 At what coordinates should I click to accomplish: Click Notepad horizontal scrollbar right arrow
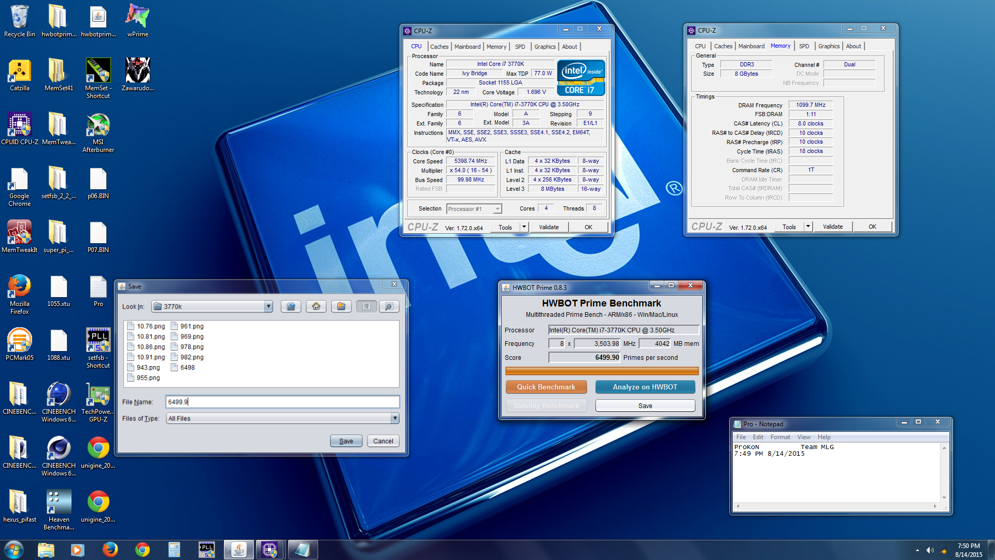pos(935,506)
